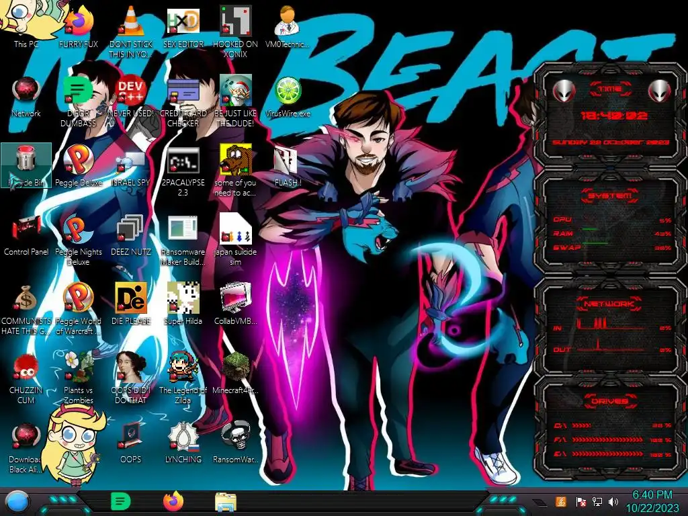Image resolution: width=688 pixels, height=516 pixels.
Task: Open the taskbar clock showing 6:40 PM
Action: [652, 501]
